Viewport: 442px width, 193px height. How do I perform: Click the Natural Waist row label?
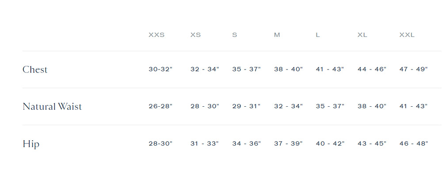(x=52, y=106)
